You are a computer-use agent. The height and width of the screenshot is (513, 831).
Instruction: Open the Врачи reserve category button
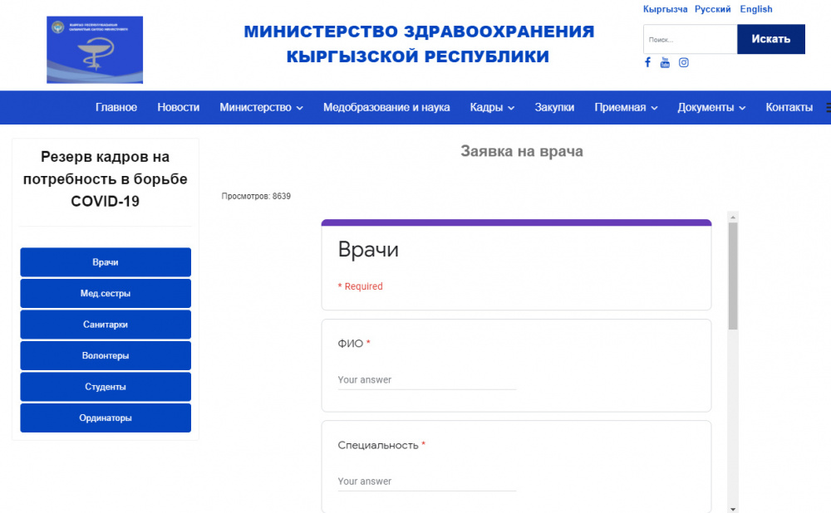point(105,261)
